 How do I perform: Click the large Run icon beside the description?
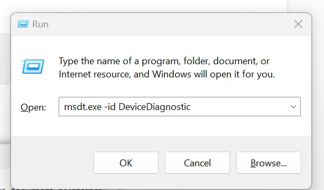click(x=33, y=66)
